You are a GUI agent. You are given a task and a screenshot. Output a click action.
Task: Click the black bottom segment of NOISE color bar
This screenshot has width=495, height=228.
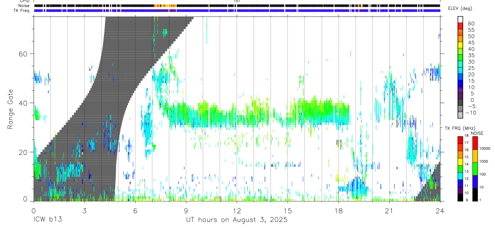point(475,195)
